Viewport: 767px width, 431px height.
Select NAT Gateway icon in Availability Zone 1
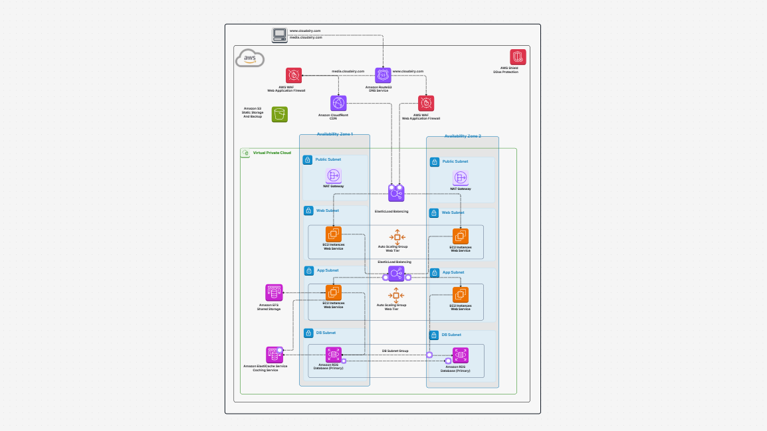click(334, 175)
